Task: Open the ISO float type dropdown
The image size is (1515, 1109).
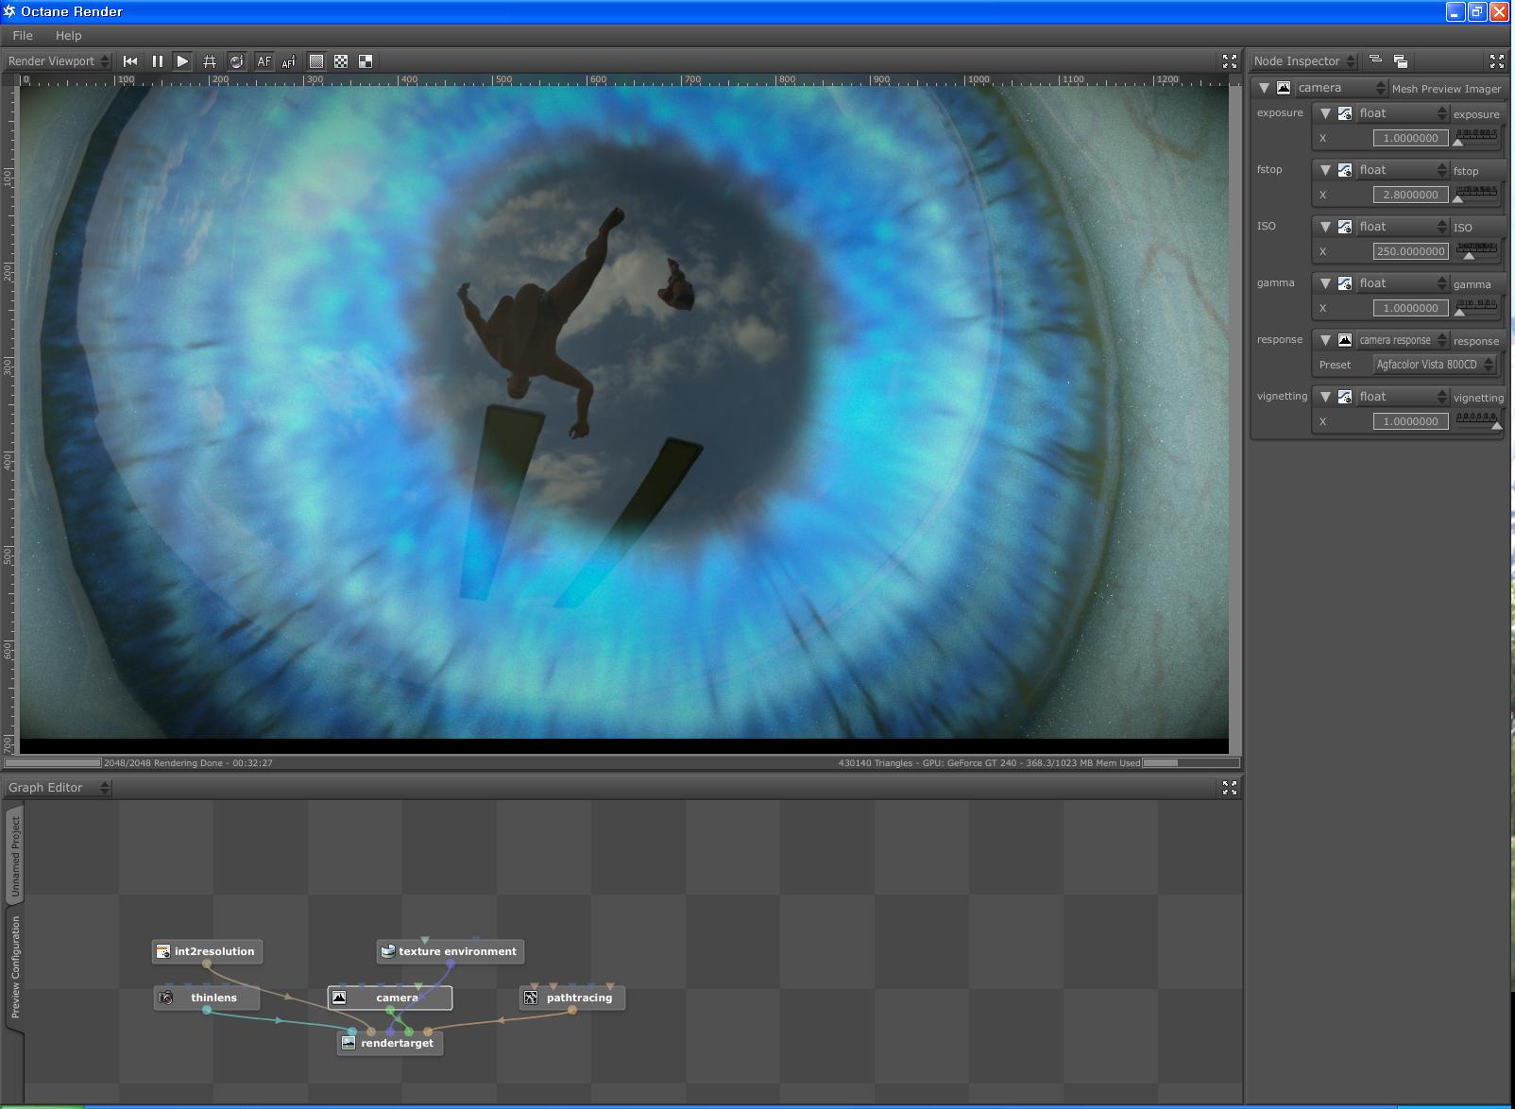Action: (1402, 227)
